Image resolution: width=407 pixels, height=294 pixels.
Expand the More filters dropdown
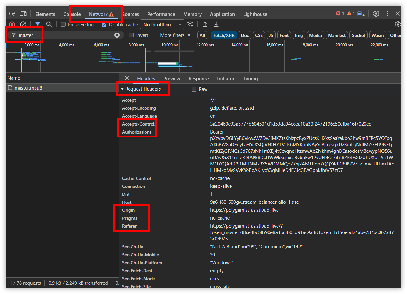[x=175, y=35]
